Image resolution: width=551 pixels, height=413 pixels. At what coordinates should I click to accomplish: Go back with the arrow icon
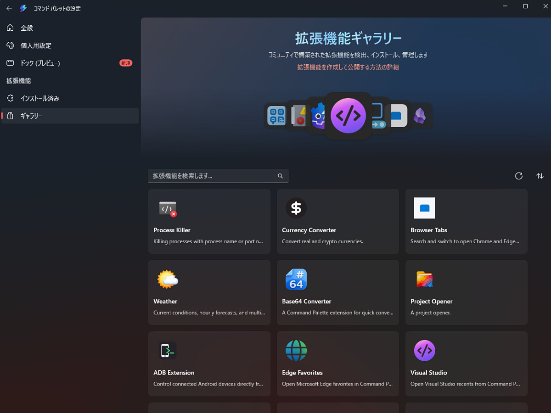click(x=9, y=8)
